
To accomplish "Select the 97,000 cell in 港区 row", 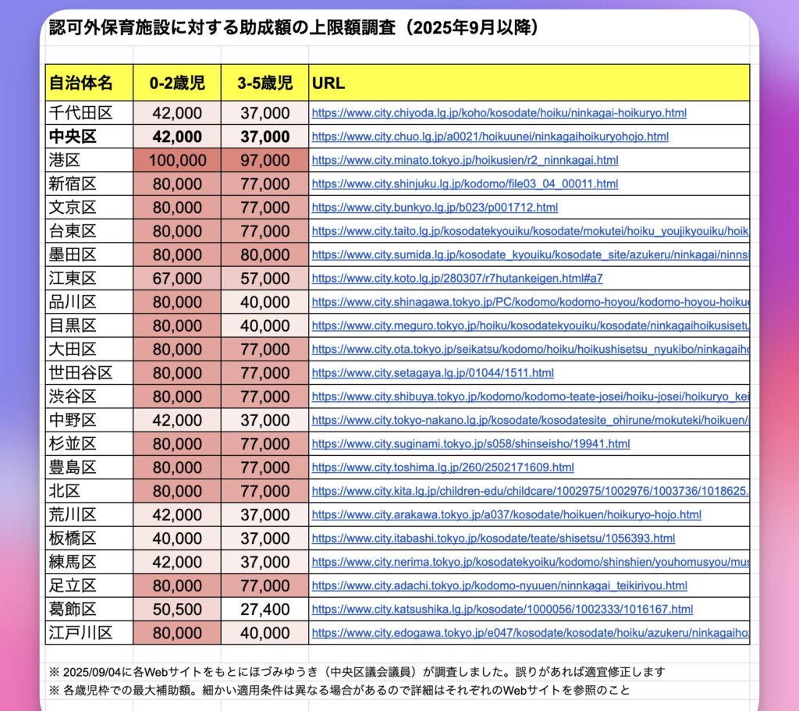I will (265, 160).
